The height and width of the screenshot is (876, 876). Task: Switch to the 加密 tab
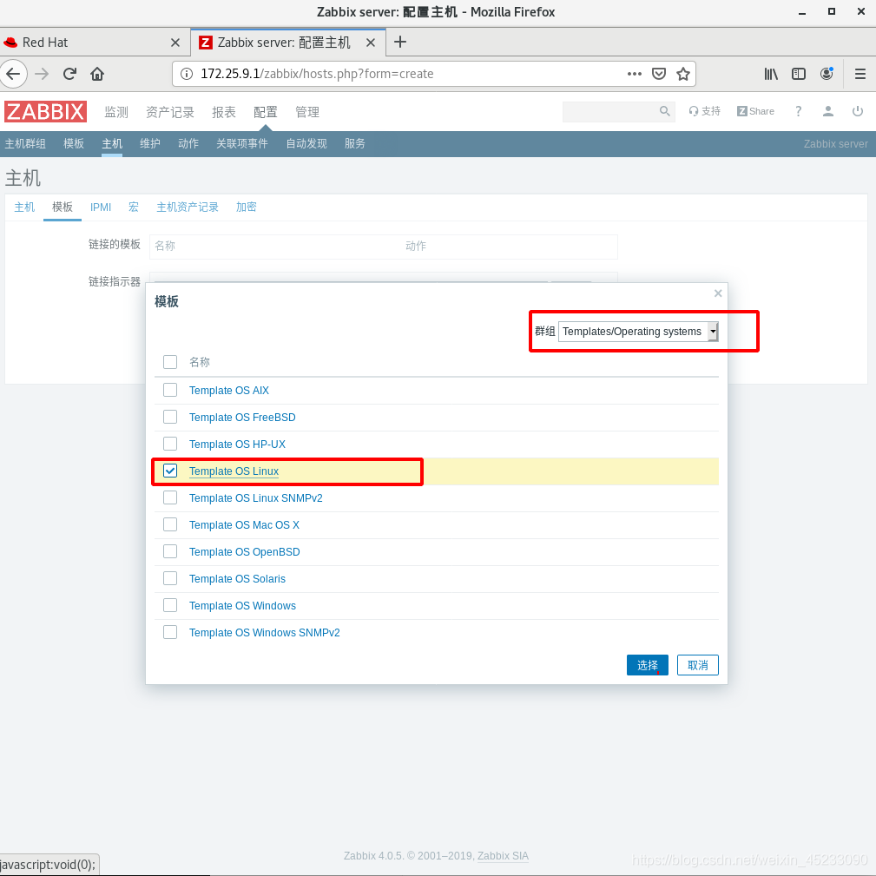246,207
